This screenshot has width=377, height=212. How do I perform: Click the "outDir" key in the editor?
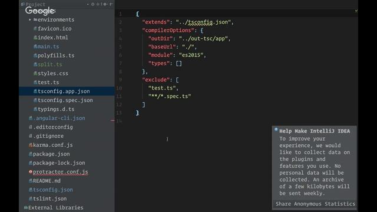pos(160,38)
